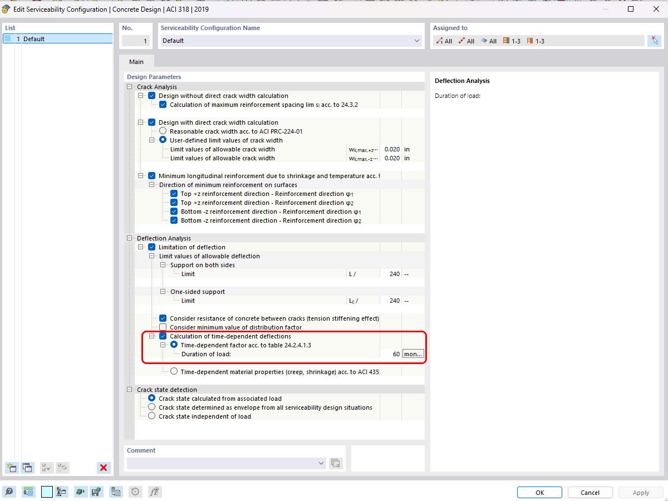
Task: Click the select objects pick arrow icon
Action: (655, 40)
